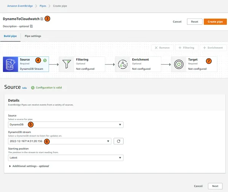The width and height of the screenshot is (228, 192).
Task: Click the Filtering funnel icon
Action: (x=66, y=64)
